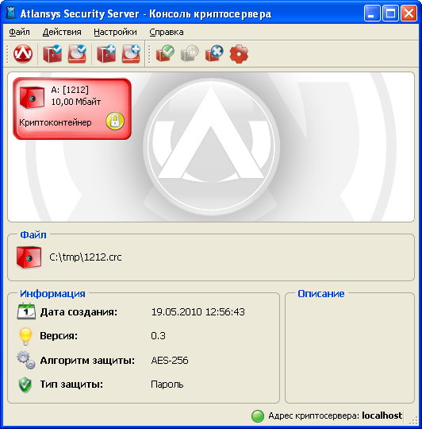
Task: Click the C:\tmp\1212.crc file path
Action: pyautogui.click(x=86, y=257)
